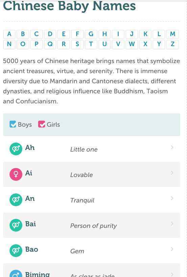Click the unisex gender icon beside An

pos(16,200)
